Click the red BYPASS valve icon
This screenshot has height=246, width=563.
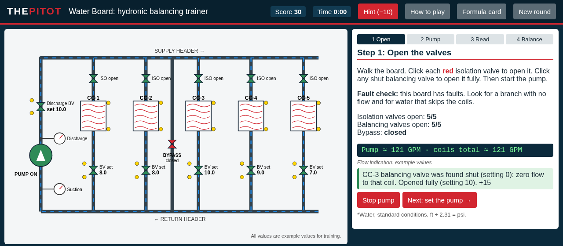[x=172, y=144]
